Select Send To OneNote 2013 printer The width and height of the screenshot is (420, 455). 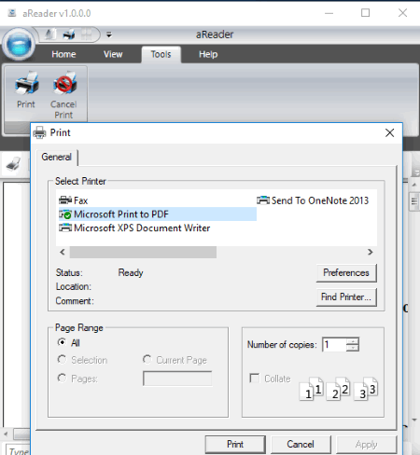pos(313,200)
